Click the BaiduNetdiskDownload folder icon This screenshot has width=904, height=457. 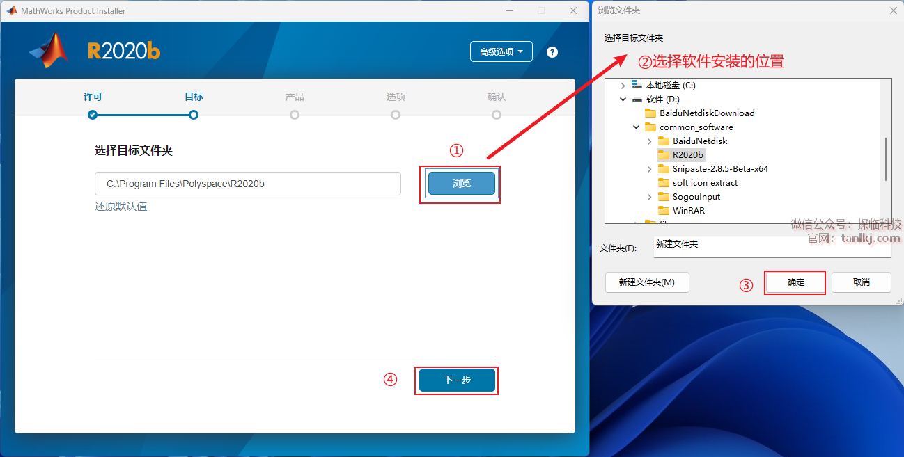(650, 113)
